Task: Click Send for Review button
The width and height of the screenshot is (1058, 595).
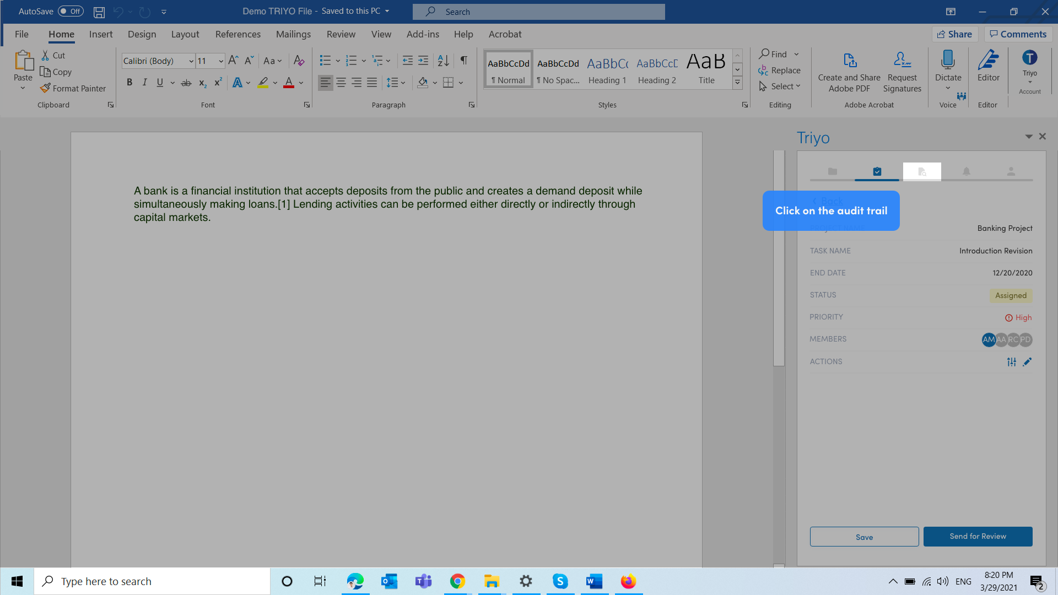Action: 978,536
